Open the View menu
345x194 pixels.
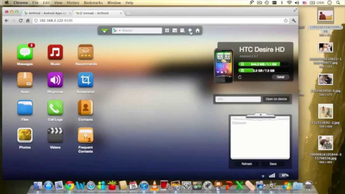58,3
